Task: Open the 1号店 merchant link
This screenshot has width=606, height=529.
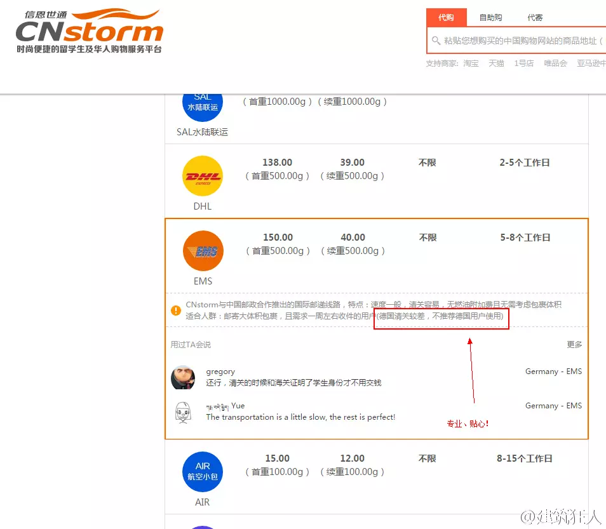Action: point(523,64)
